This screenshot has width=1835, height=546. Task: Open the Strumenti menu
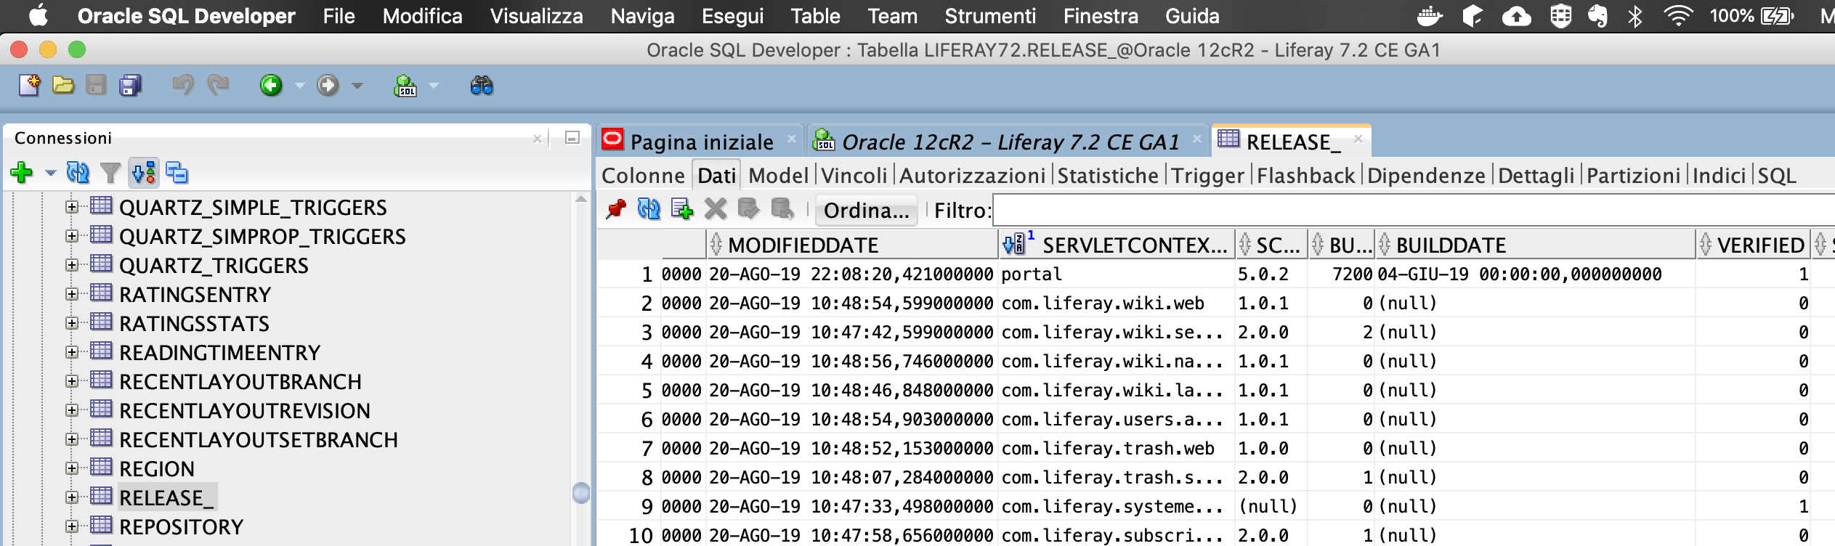tap(990, 16)
